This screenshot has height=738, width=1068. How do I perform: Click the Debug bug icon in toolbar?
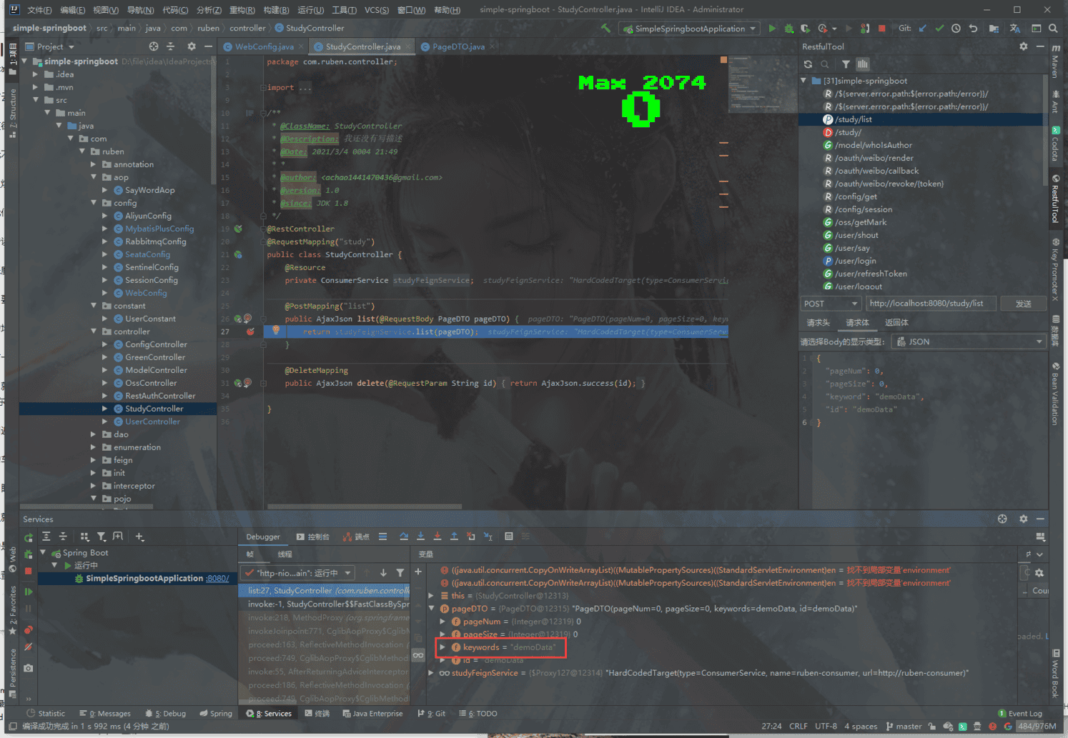pyautogui.click(x=789, y=29)
